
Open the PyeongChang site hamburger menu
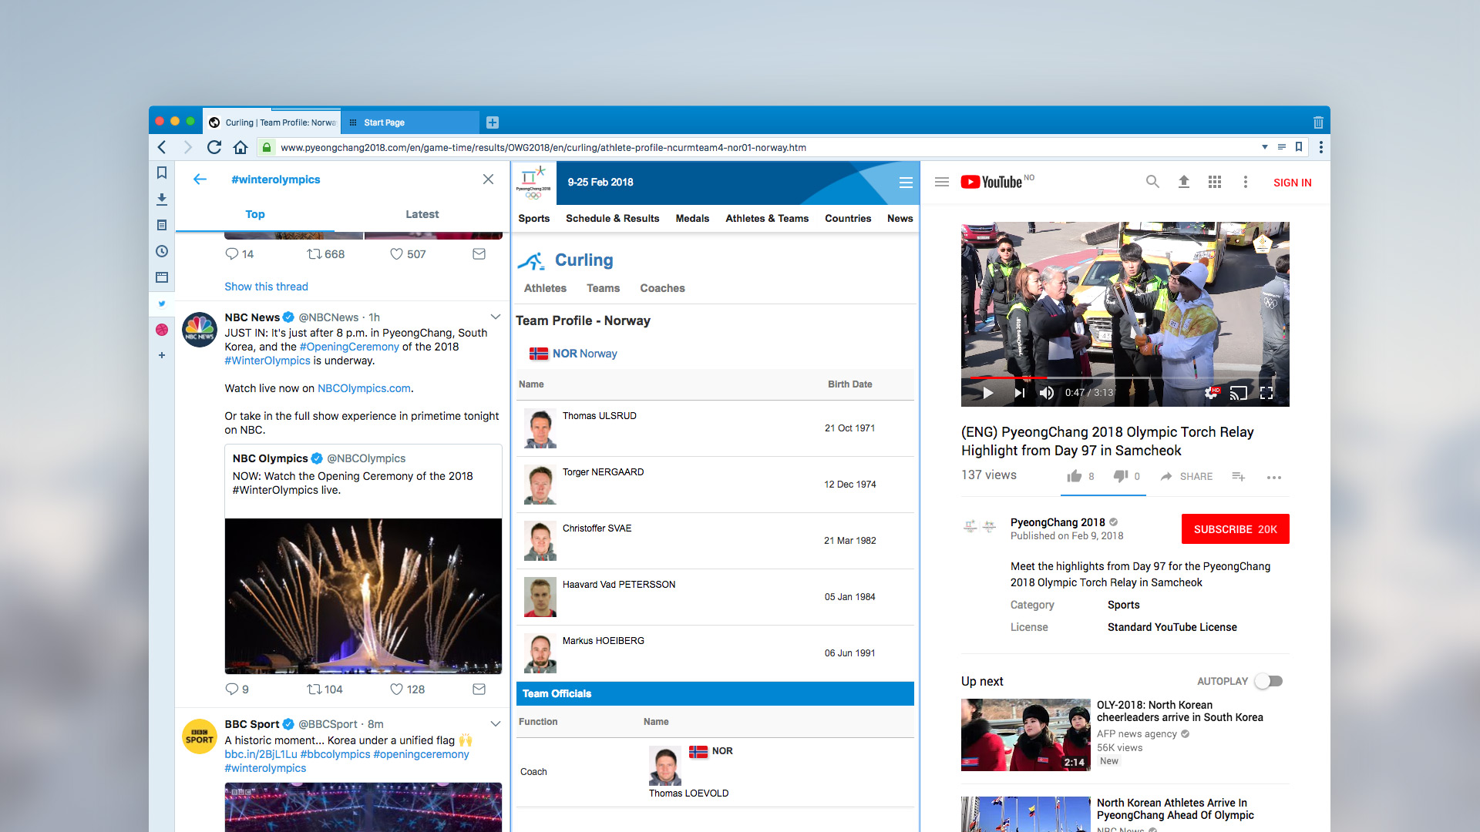(x=906, y=183)
